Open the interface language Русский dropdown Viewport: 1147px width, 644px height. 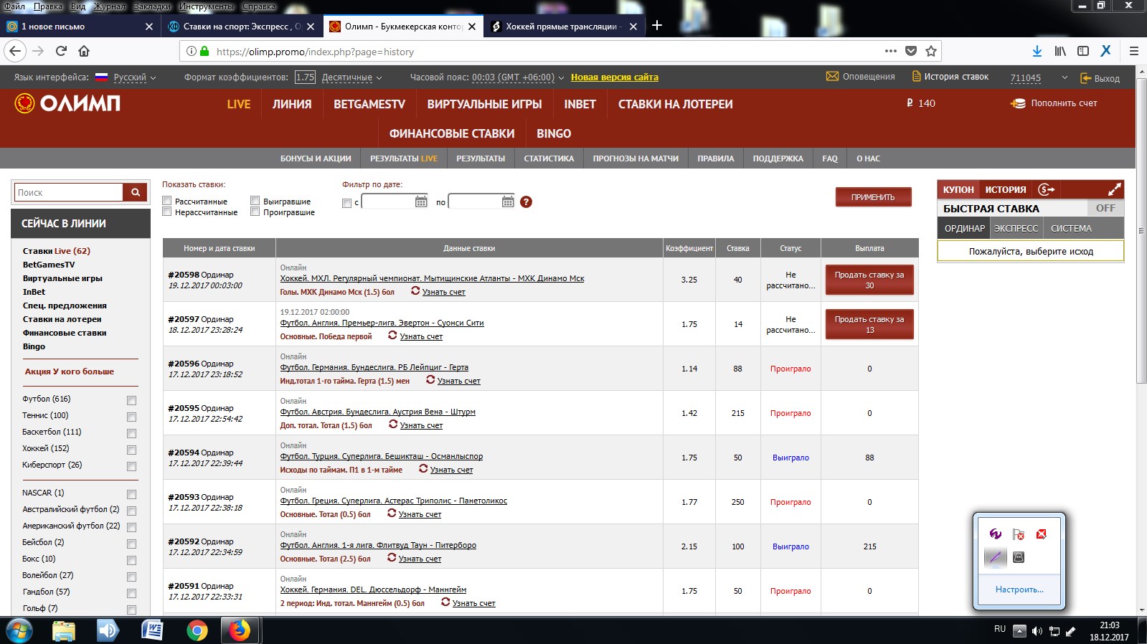tap(135, 77)
